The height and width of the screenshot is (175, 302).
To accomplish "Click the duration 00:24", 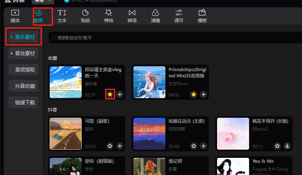I will coord(90,146).
